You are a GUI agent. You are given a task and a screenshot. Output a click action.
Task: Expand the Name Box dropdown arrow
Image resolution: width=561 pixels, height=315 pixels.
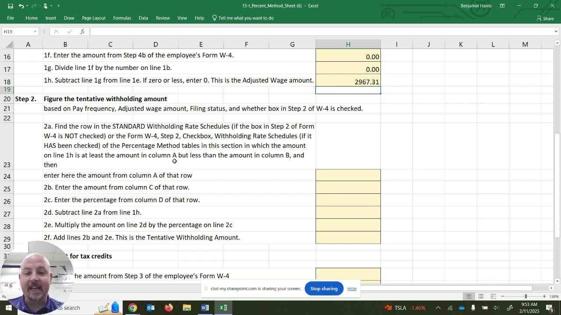35,31
